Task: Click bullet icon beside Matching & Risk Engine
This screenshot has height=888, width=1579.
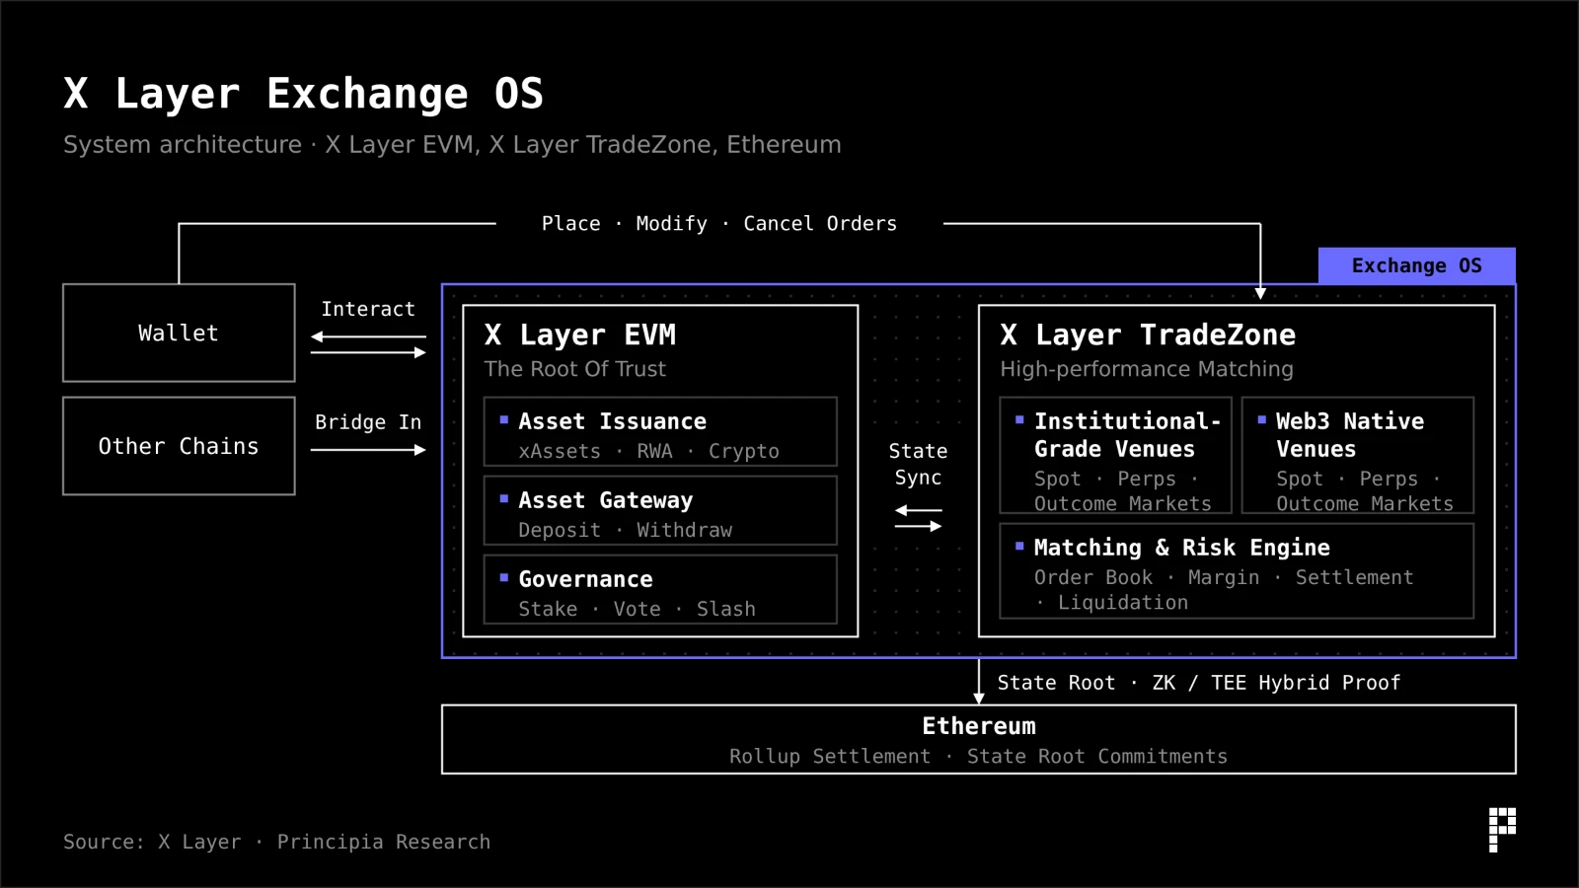Action: tap(1019, 546)
